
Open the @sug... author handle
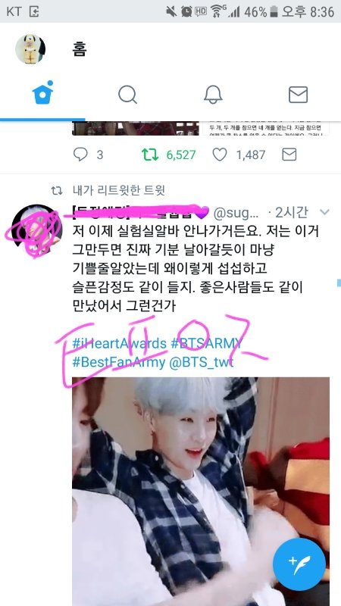coord(236,213)
